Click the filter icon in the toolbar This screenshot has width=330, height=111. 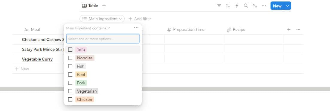[219, 6]
